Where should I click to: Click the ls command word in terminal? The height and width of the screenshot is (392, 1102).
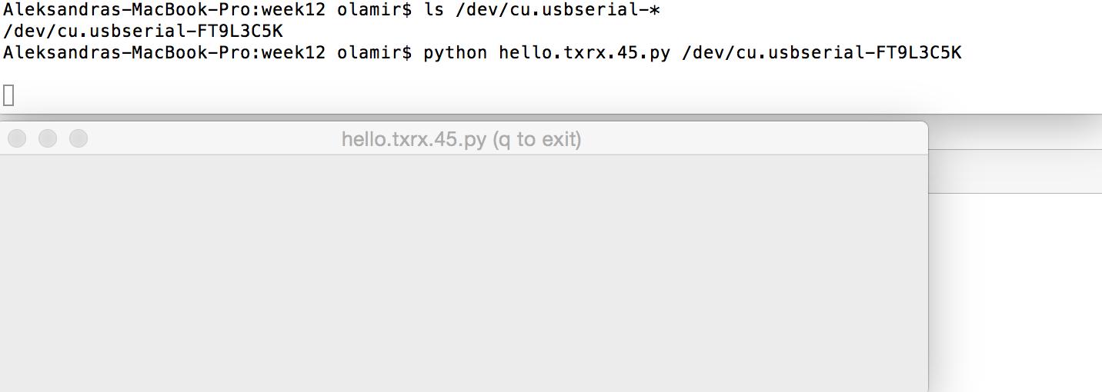click(433, 12)
